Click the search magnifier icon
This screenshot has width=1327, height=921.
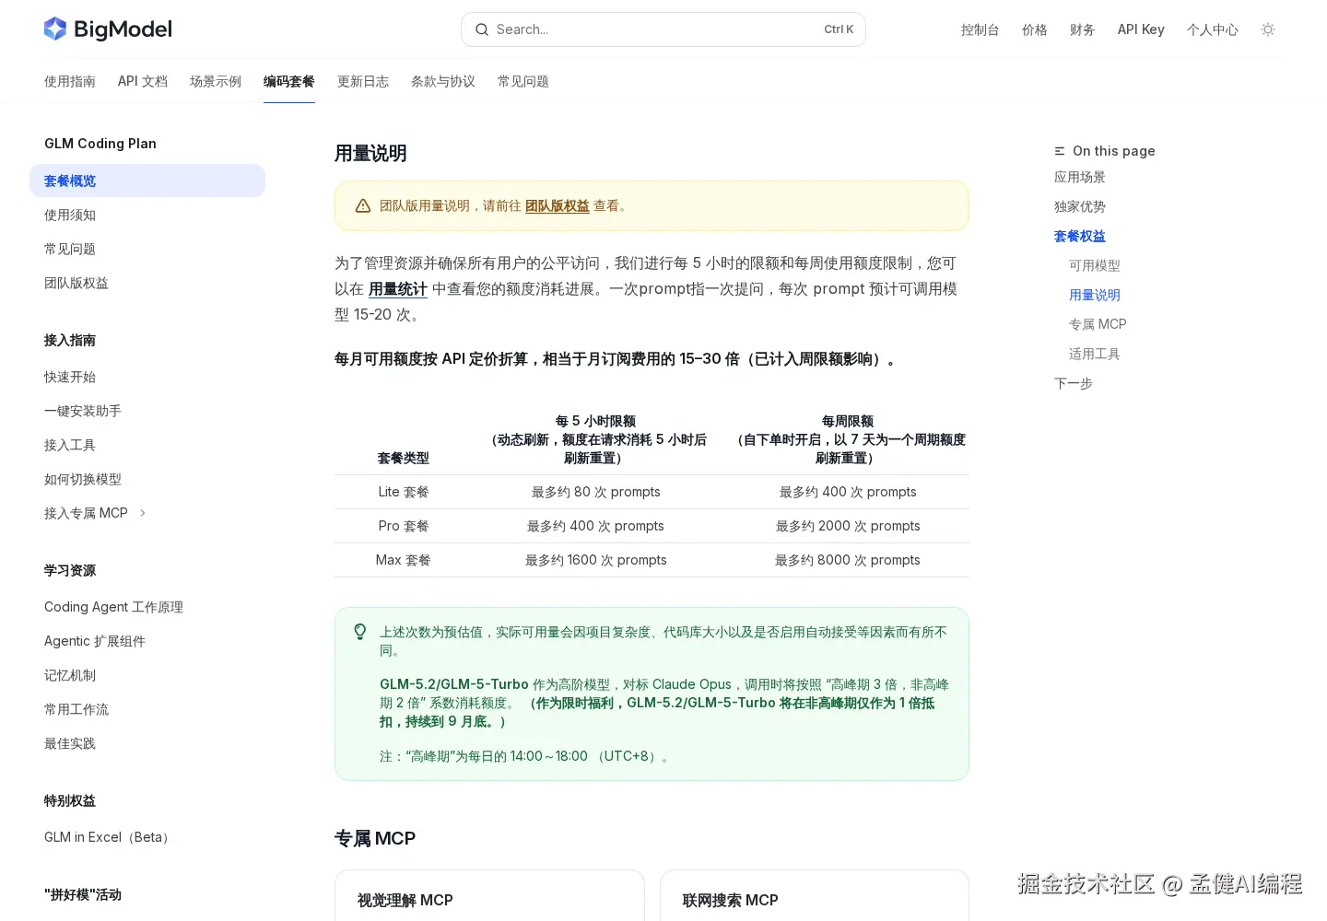pyautogui.click(x=482, y=29)
